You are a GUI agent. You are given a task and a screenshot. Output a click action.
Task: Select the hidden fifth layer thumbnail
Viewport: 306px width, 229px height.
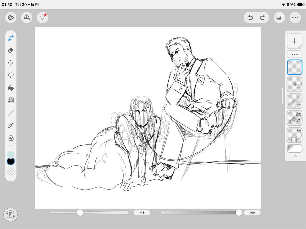click(x=295, y=135)
